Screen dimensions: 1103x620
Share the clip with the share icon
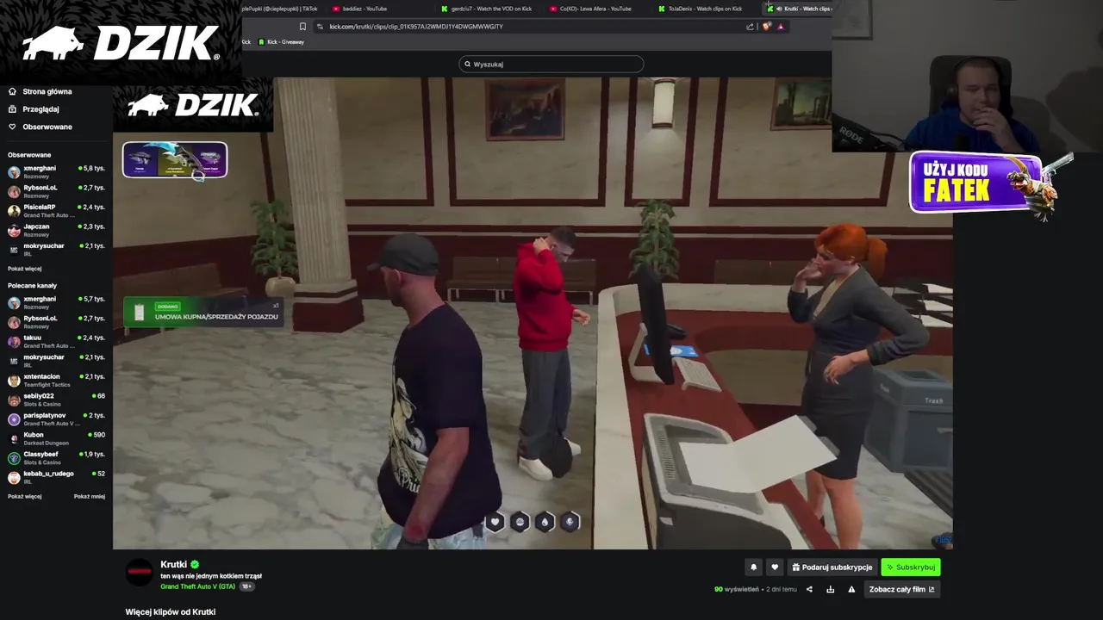tap(809, 590)
